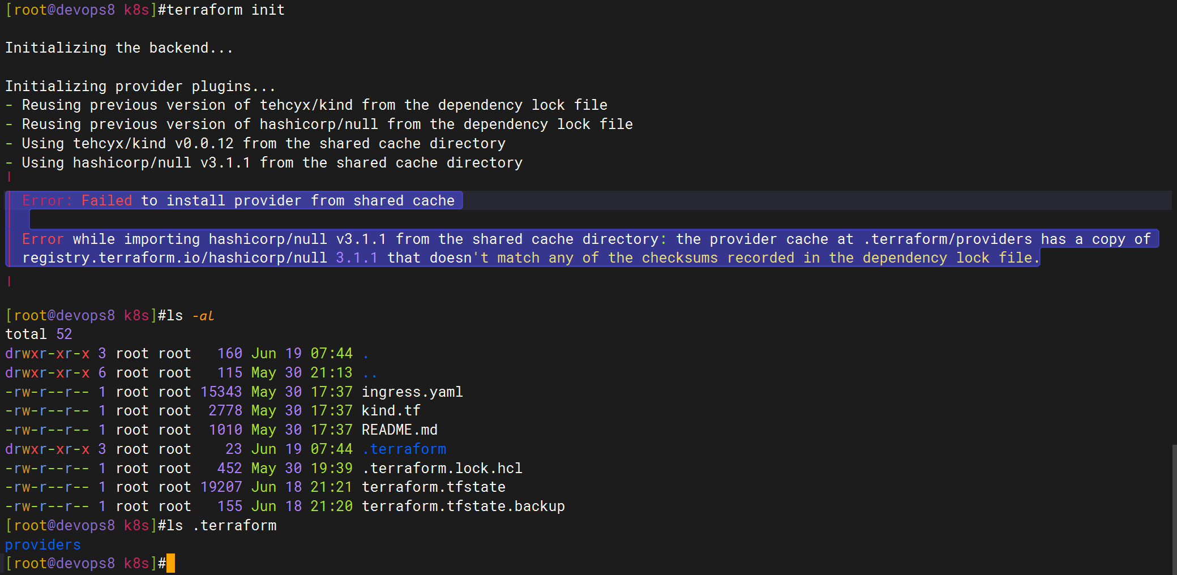The width and height of the screenshot is (1177, 575).
Task: Click the registry.terraform.io/hashicorp/null path text
Action: (x=174, y=258)
